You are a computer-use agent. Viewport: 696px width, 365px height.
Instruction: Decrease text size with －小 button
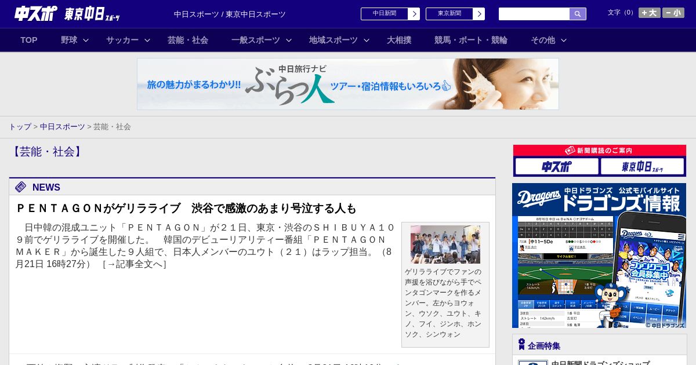point(673,13)
